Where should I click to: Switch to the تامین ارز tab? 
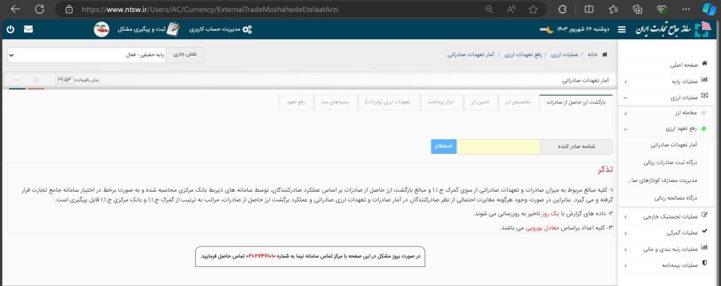480,103
